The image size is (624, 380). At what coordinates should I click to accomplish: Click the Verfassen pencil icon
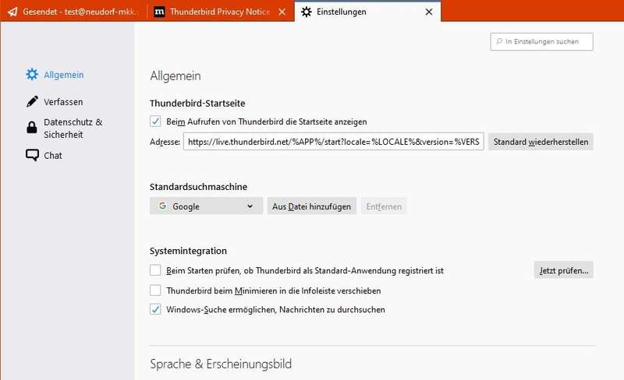(x=32, y=102)
